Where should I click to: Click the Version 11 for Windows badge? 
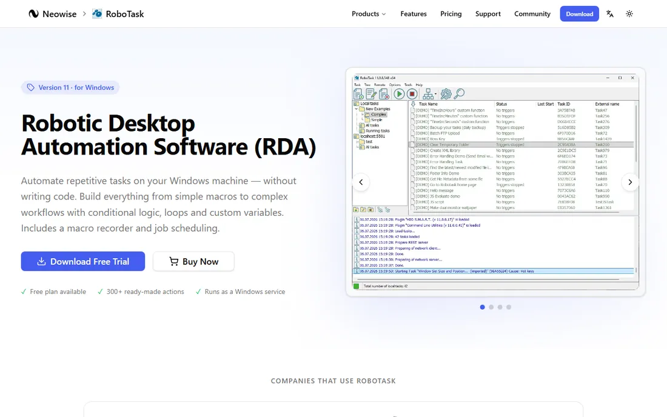point(70,87)
